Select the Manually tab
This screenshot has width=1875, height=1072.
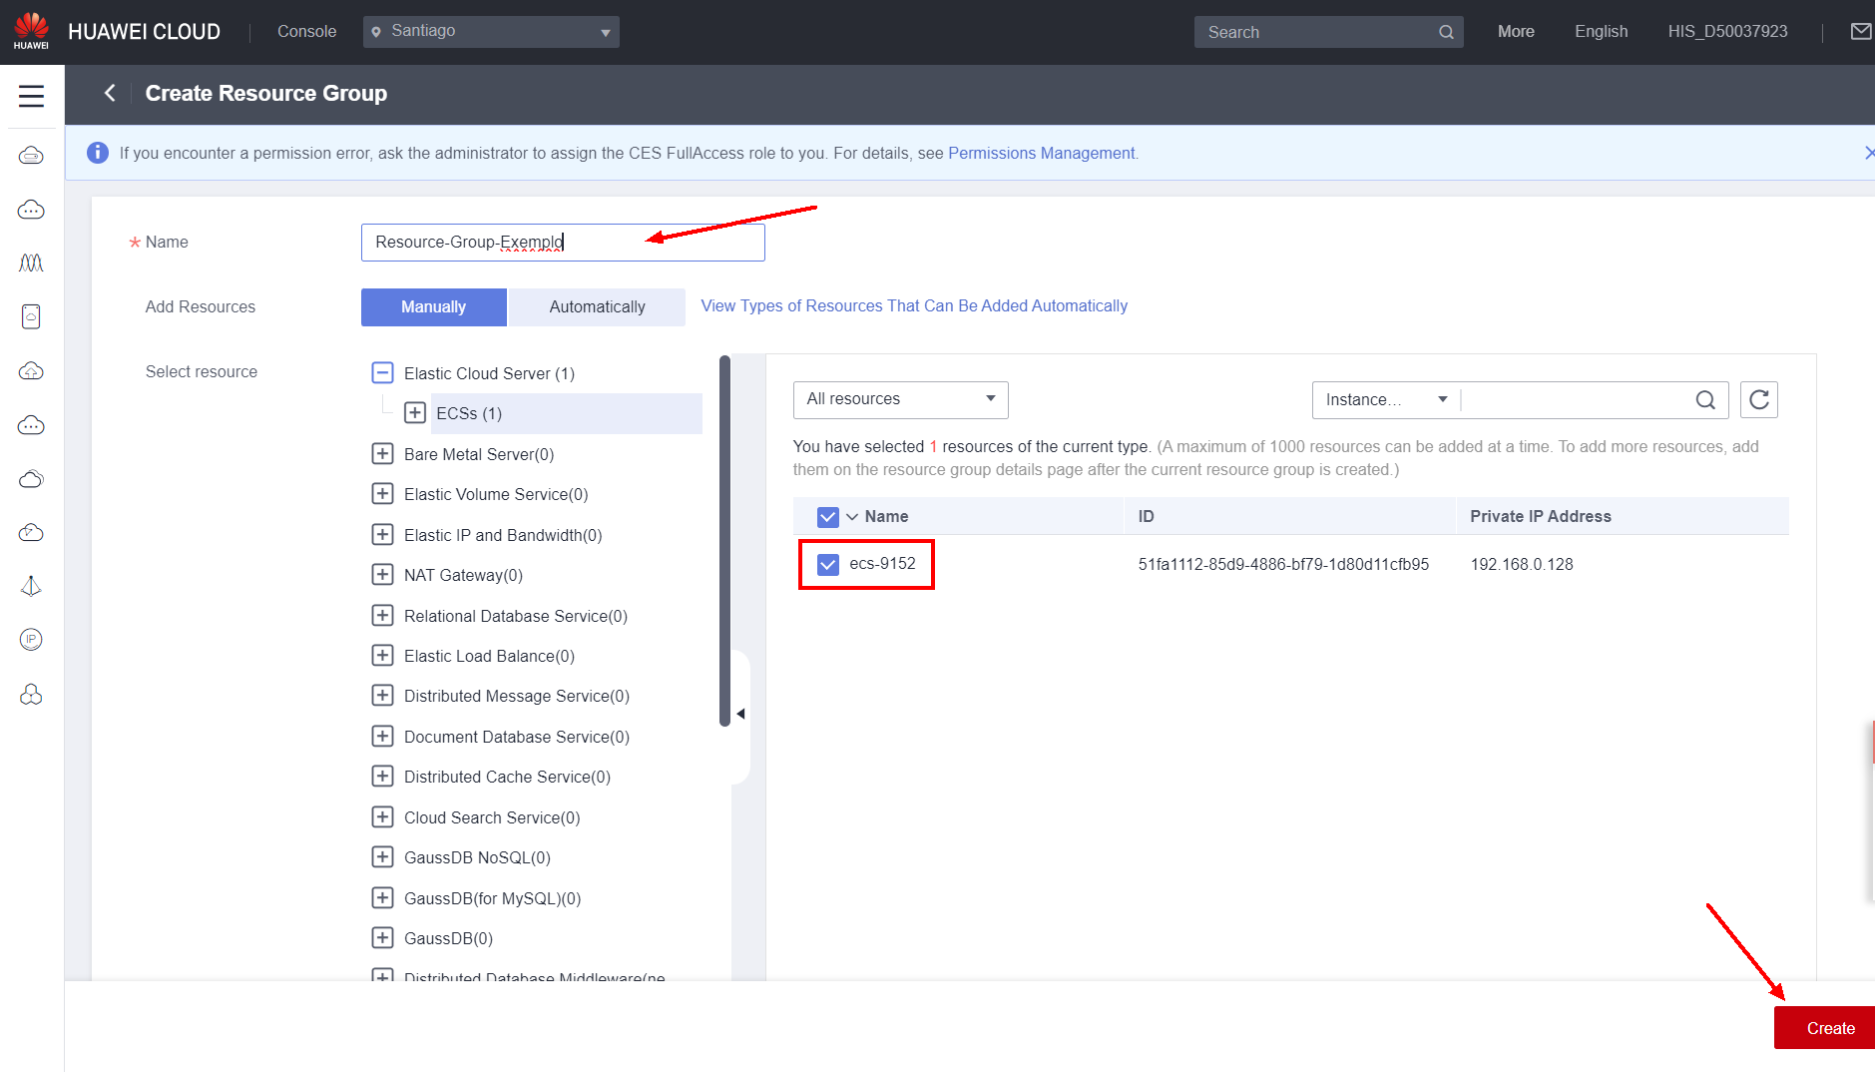433,307
